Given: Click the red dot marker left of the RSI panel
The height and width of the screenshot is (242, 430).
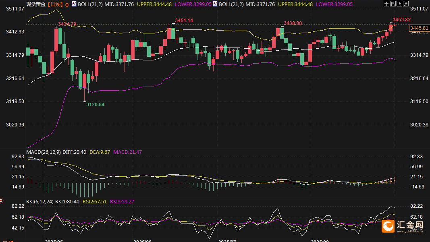Looking at the screenshot, I should pyautogui.click(x=1, y=201).
